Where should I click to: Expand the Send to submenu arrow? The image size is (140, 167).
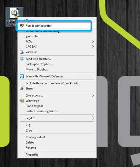coord(93,118)
